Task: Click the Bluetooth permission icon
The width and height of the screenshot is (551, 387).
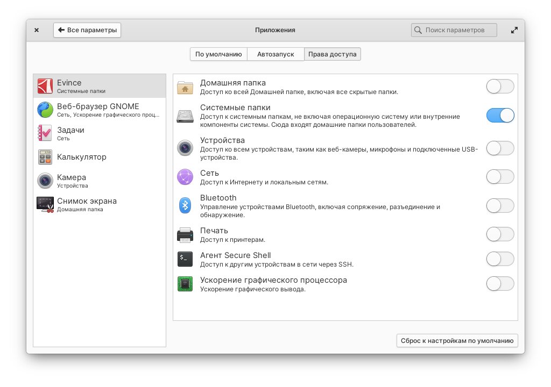Action: (185, 205)
